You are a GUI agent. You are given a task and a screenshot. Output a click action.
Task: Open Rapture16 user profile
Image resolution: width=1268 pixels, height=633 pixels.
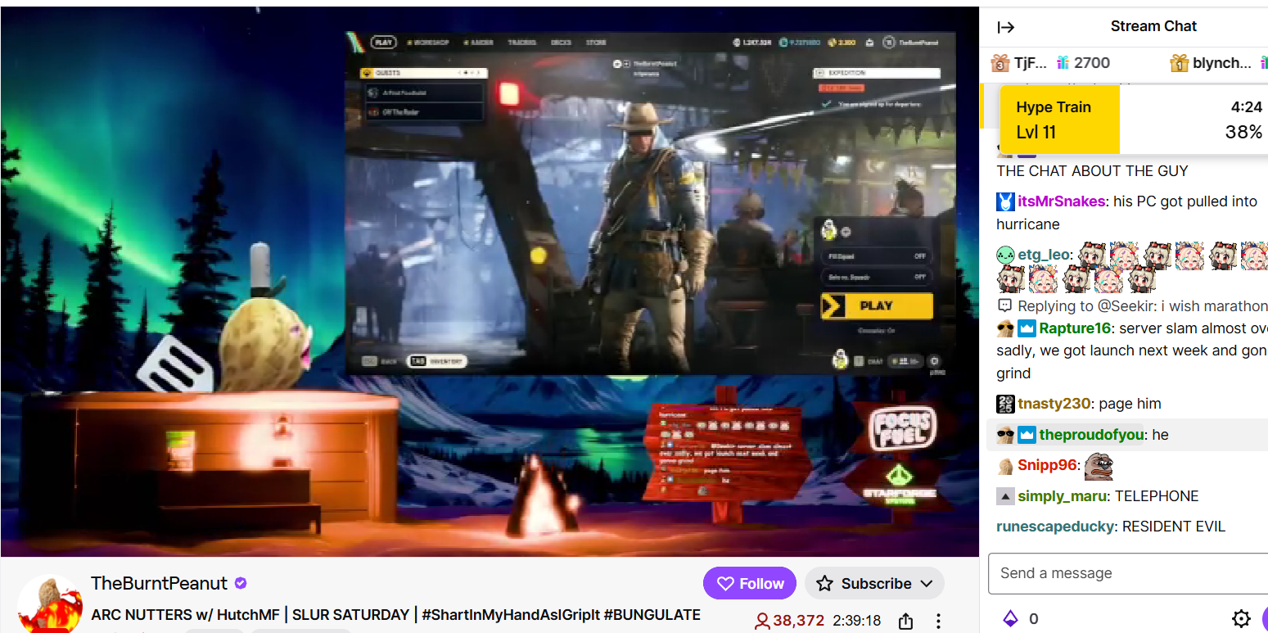coord(1075,328)
